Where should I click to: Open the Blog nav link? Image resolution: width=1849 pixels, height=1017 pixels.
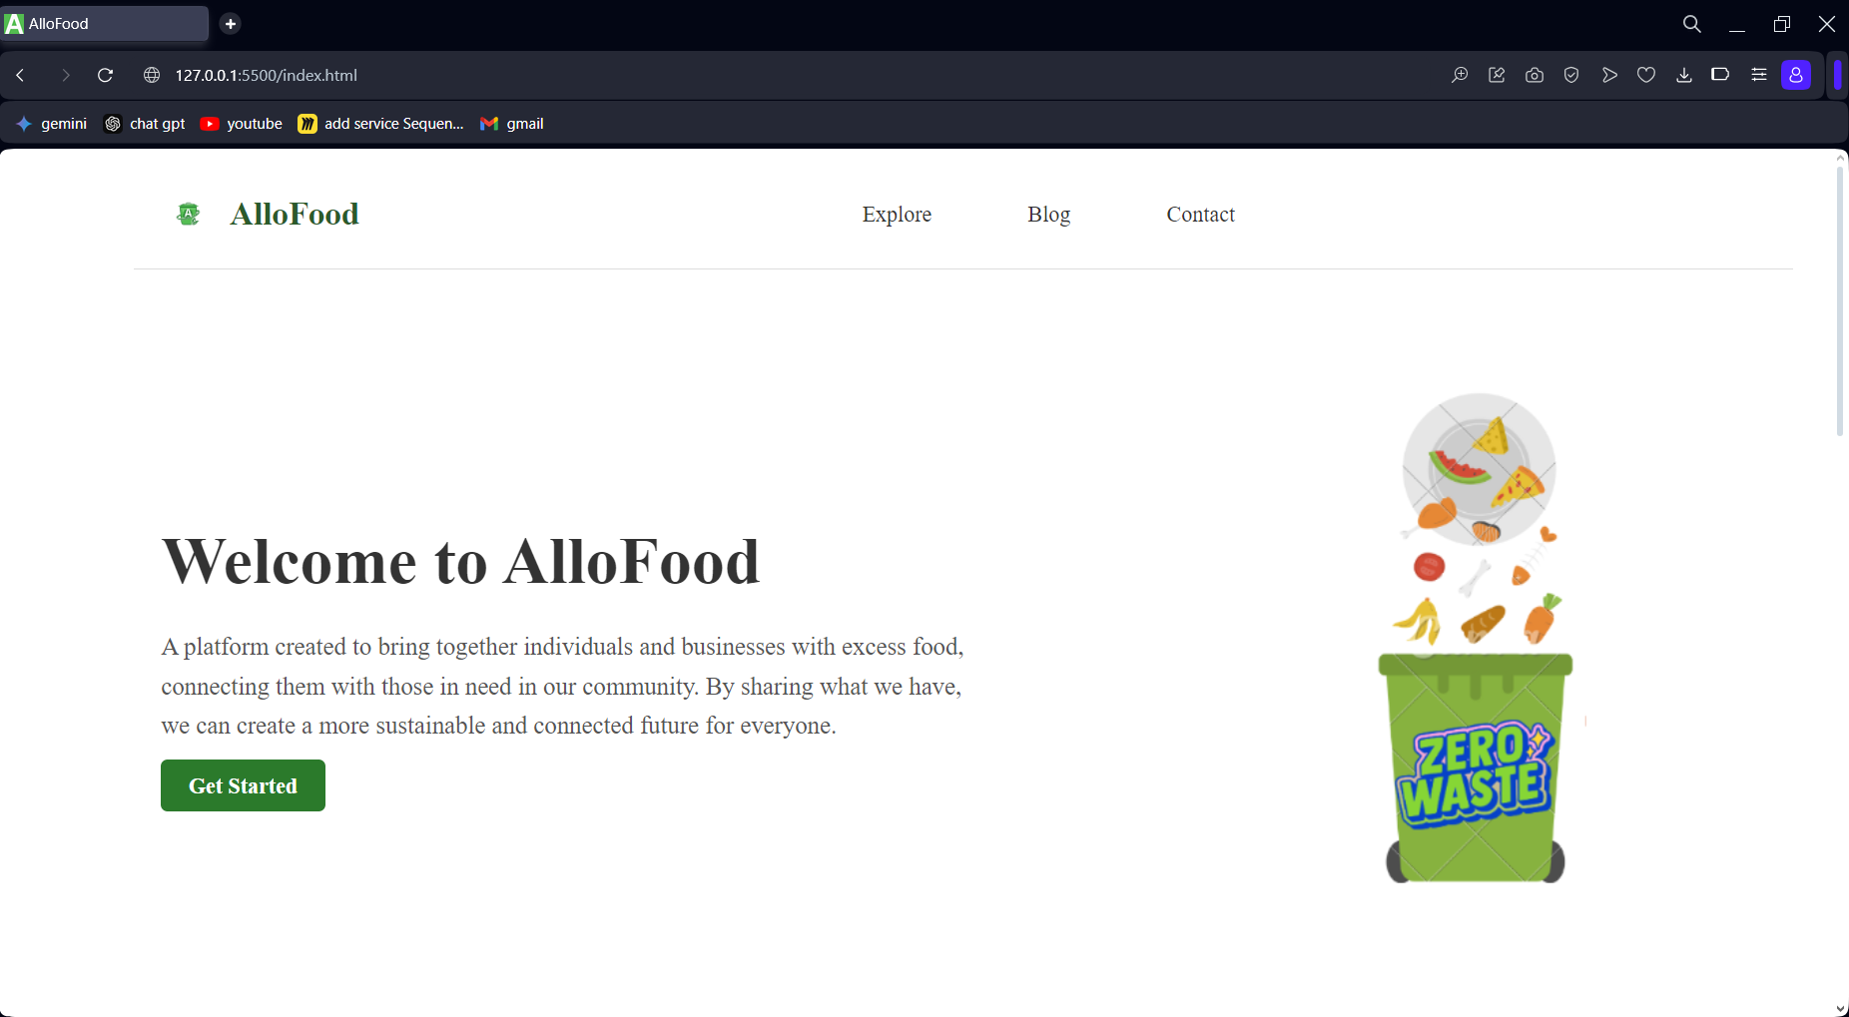pyautogui.click(x=1048, y=215)
